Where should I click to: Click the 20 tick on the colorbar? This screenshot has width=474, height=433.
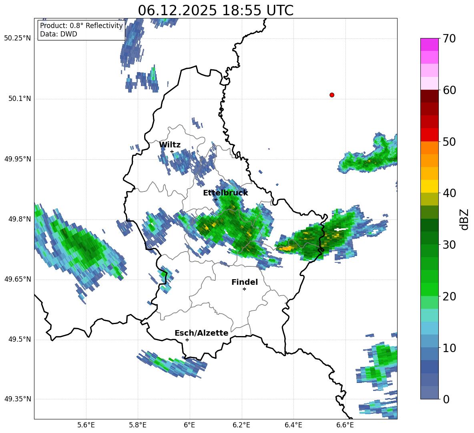point(449,296)
